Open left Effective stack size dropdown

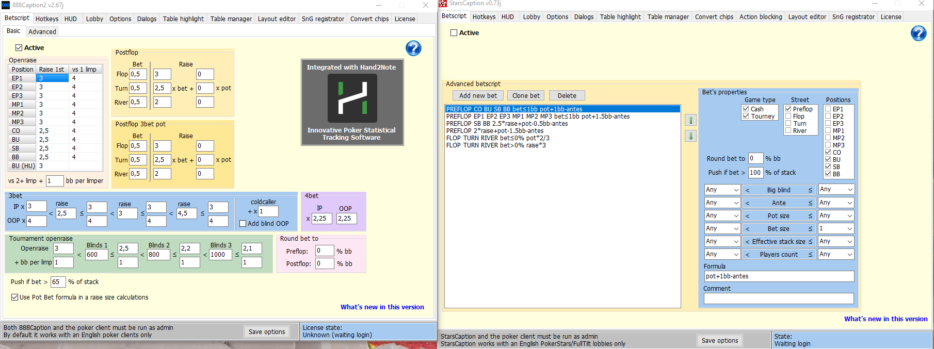click(722, 241)
